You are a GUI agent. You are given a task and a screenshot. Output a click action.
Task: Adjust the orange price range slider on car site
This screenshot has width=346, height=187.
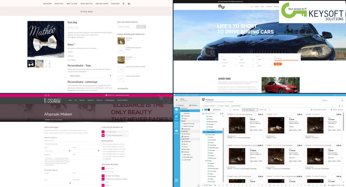[x=286, y=60]
